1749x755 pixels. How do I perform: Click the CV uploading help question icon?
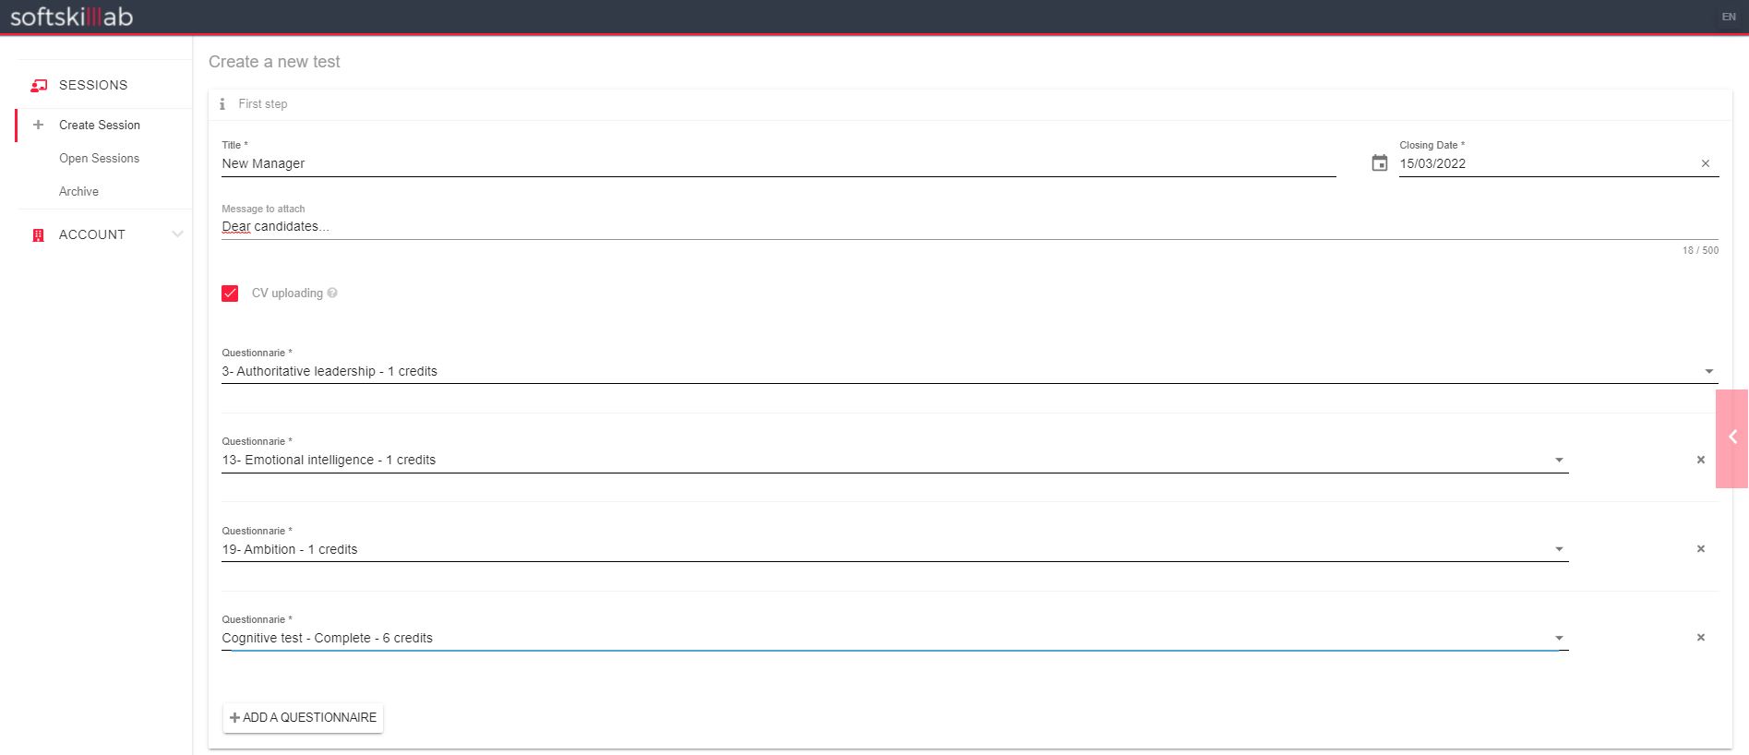(x=332, y=294)
